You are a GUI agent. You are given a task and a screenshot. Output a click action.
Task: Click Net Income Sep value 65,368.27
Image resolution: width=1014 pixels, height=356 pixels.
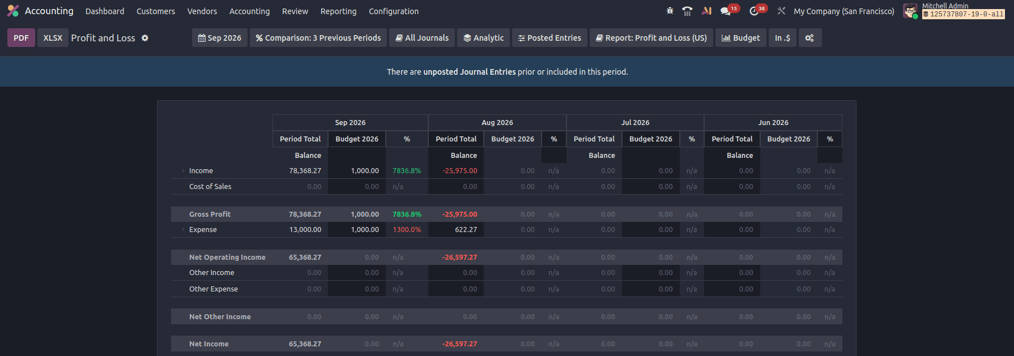305,344
